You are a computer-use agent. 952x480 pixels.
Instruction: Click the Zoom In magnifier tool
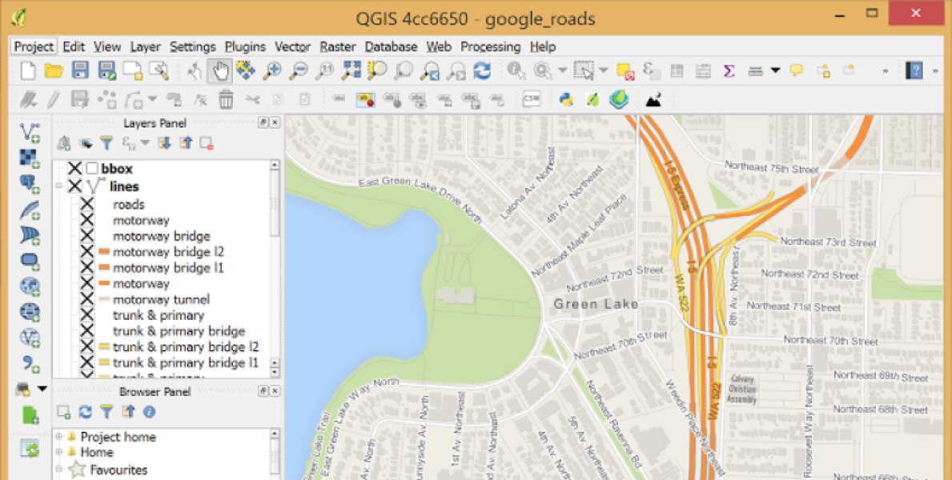272,71
